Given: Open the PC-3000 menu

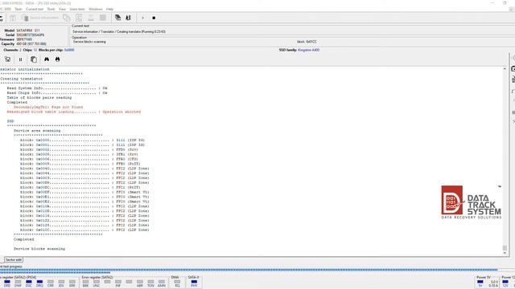Looking at the screenshot, I should coord(6,9).
